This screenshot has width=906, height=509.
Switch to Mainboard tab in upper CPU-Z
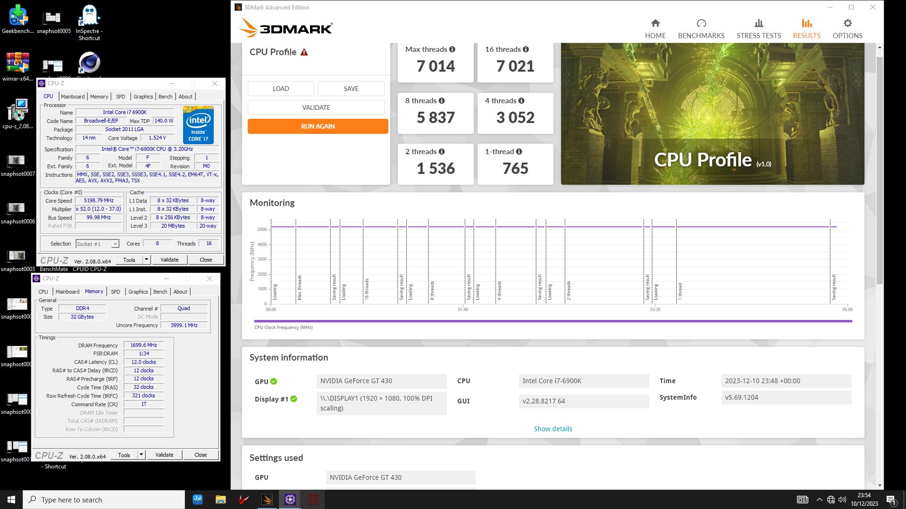(x=73, y=97)
